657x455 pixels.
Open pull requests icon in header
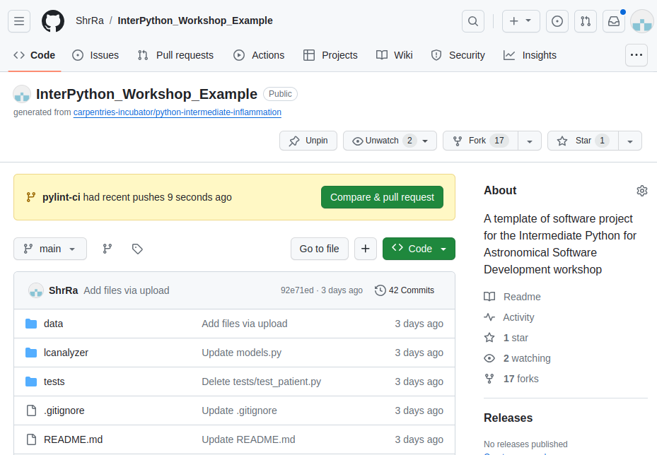click(586, 21)
